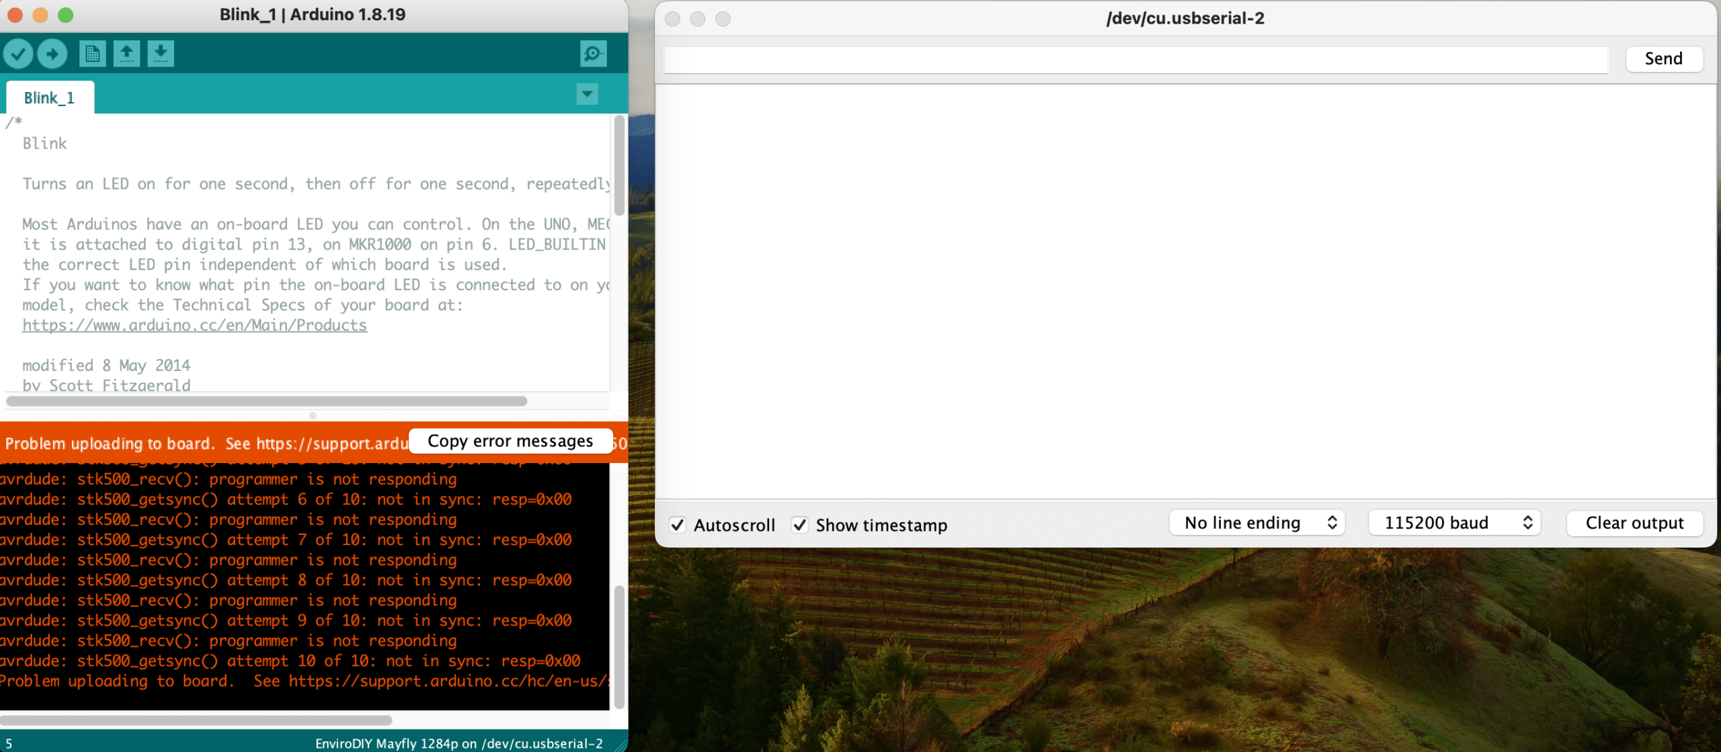1721x752 pixels.
Task: Click the Verify checkmark icon
Action: coord(18,54)
